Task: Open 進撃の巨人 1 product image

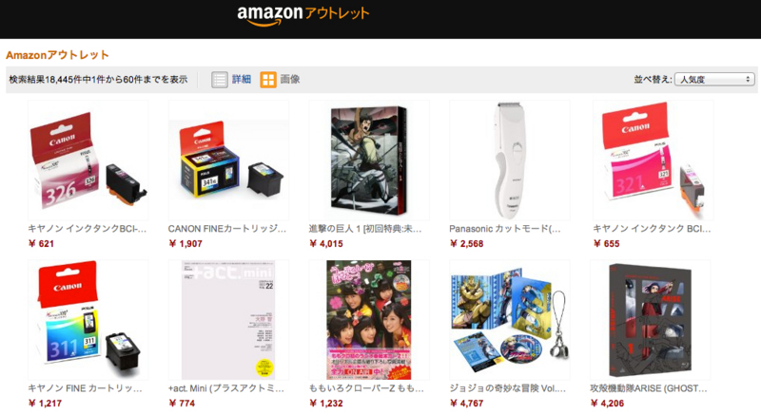Action: pos(369,160)
